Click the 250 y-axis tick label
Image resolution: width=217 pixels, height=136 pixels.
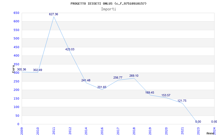pyautogui.click(x=16, y=81)
